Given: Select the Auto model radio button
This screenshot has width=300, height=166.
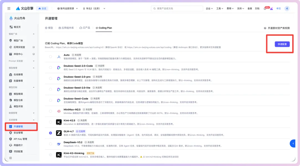Looking at the screenshot, I should point(51,57).
